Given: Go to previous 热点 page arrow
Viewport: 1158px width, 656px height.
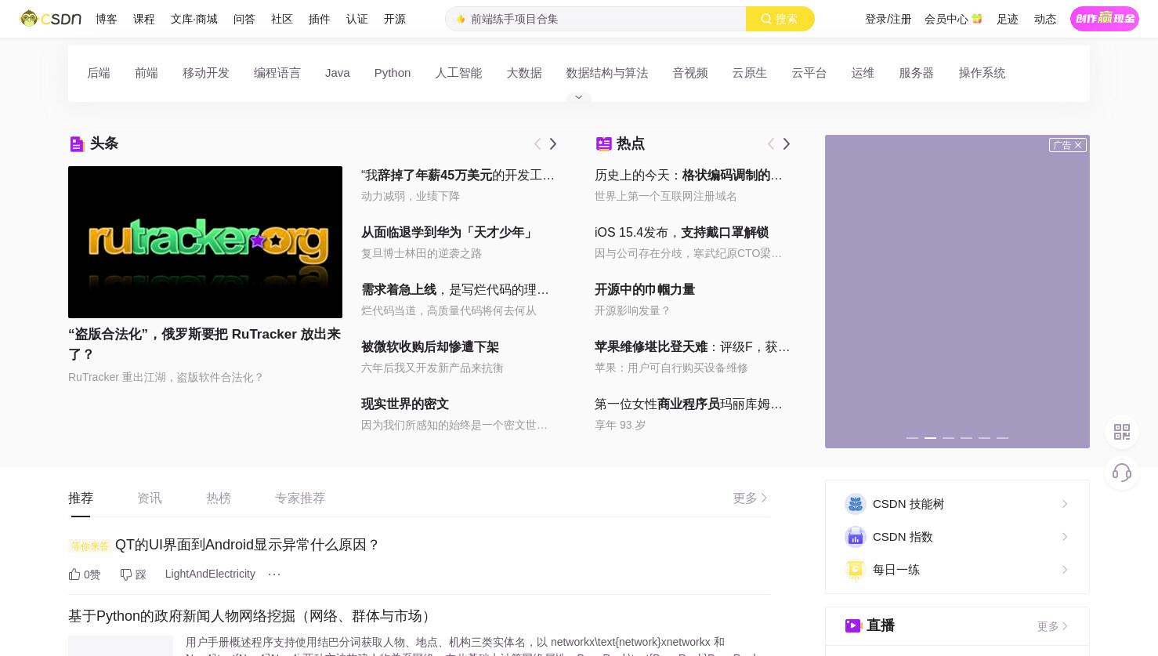Looking at the screenshot, I should click(771, 143).
